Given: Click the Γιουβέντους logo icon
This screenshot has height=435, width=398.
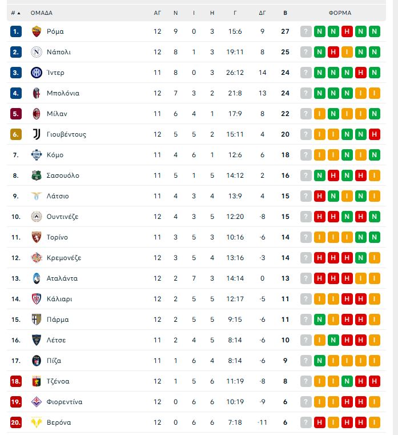Looking at the screenshot, I should [36, 134].
